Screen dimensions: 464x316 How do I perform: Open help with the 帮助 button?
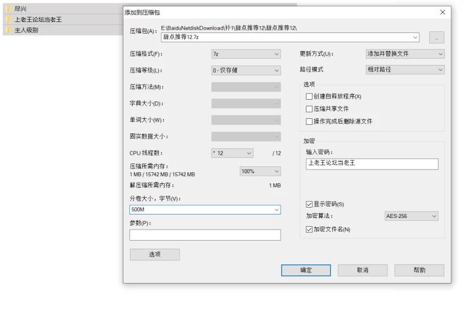tap(419, 270)
